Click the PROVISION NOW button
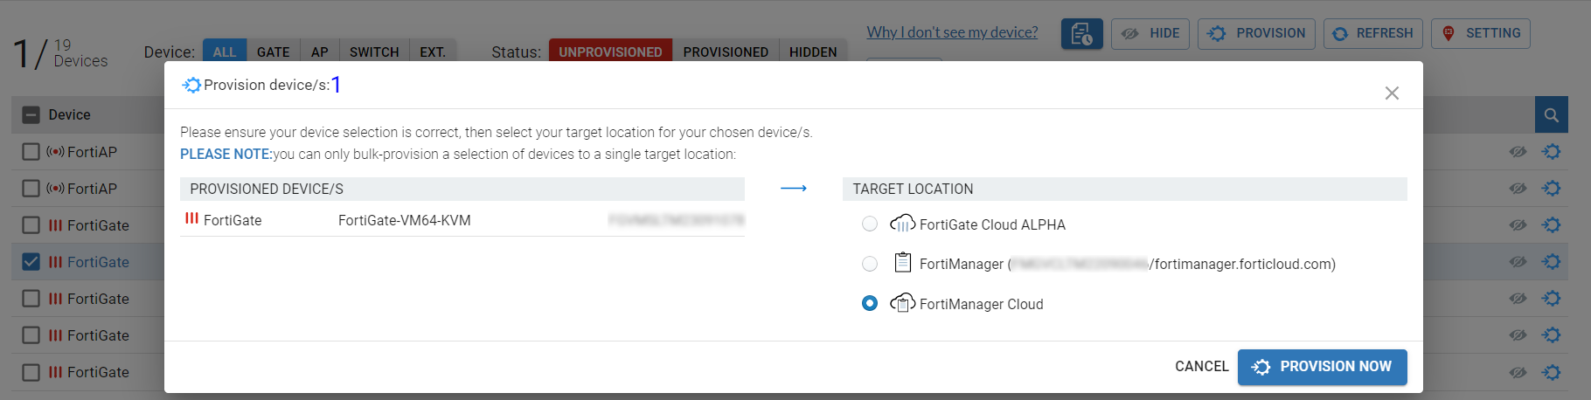Image resolution: width=1591 pixels, height=400 pixels. tap(1322, 367)
